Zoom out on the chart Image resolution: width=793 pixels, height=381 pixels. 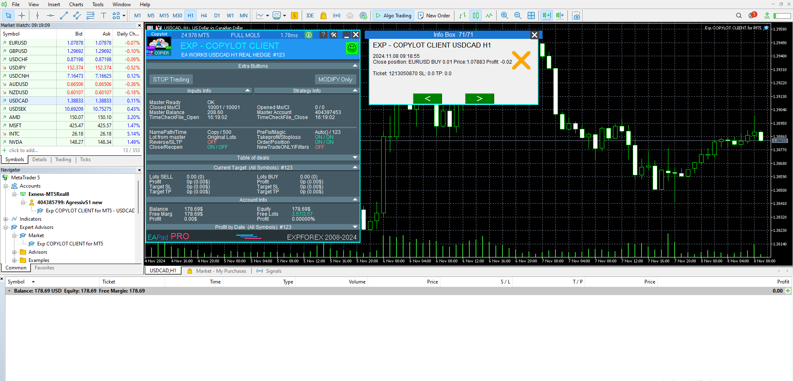tap(518, 16)
